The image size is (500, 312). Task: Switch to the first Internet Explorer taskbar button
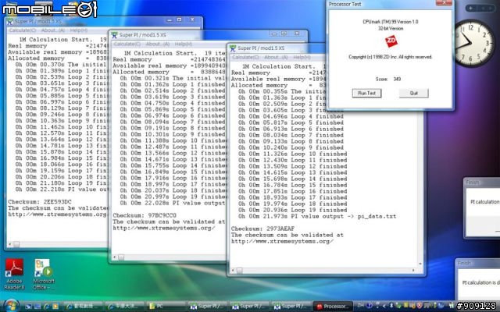(83, 307)
